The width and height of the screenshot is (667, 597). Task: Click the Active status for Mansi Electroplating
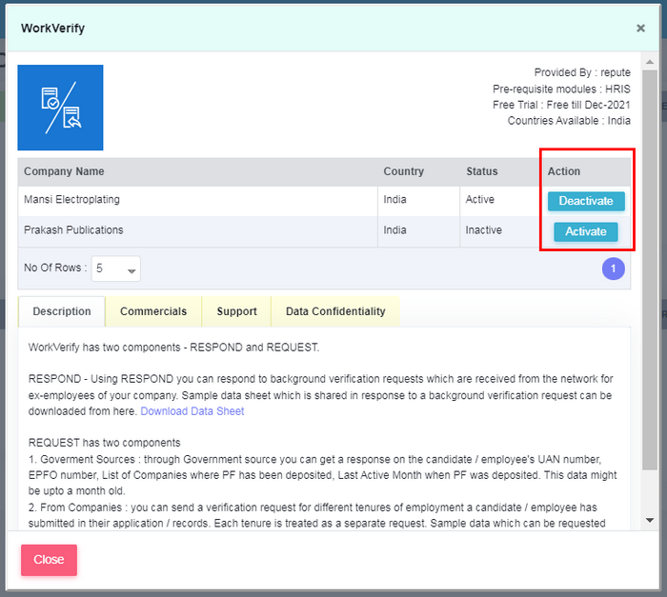480,199
